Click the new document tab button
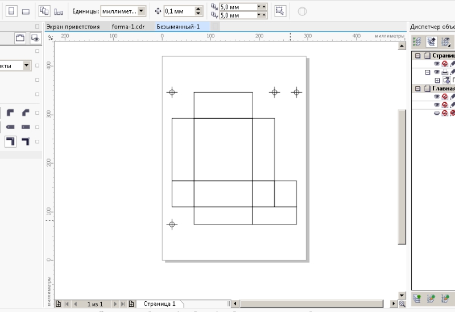Viewport: 455px width, 312px height. pyautogui.click(x=215, y=27)
